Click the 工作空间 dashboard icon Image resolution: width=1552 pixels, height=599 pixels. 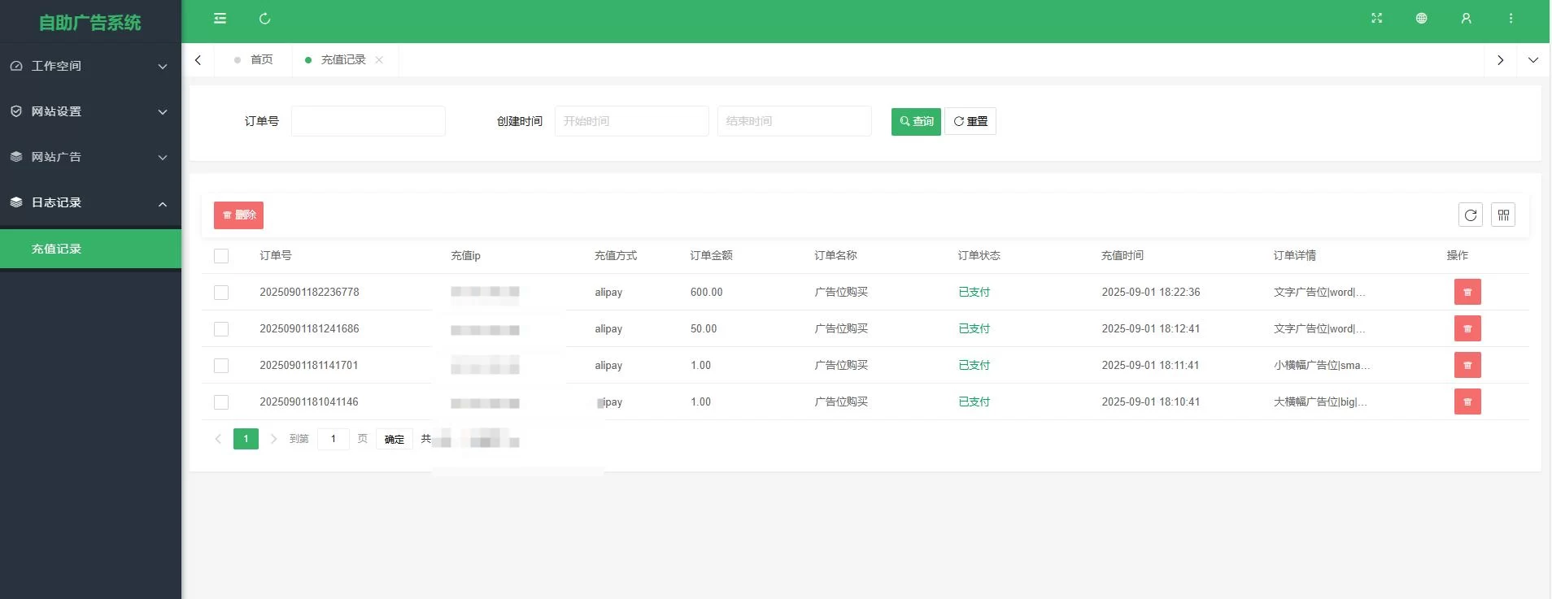click(x=16, y=66)
